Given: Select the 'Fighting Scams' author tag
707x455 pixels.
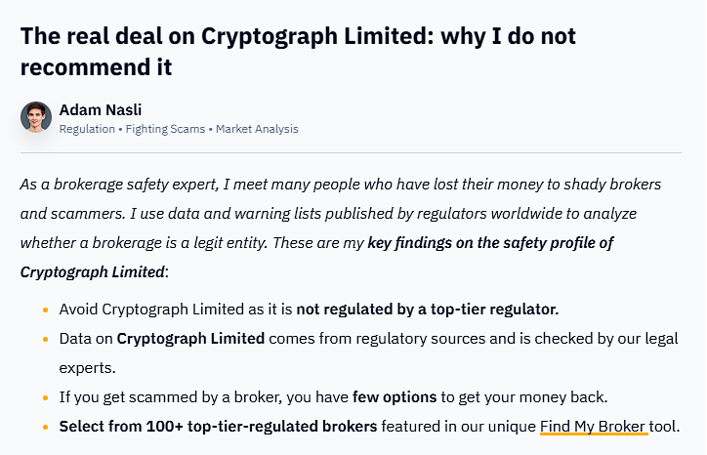Looking at the screenshot, I should [165, 129].
